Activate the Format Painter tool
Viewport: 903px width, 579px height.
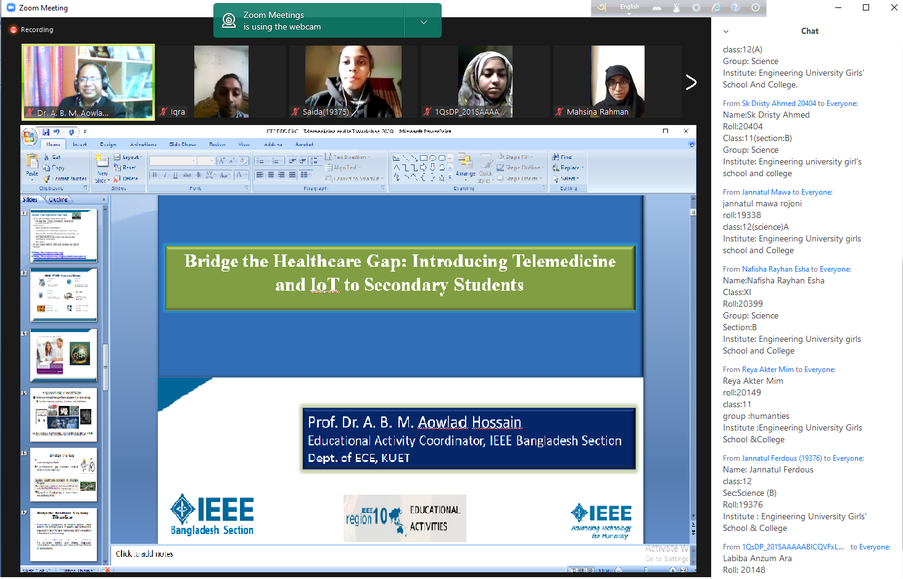pos(65,179)
